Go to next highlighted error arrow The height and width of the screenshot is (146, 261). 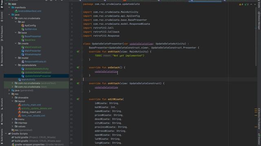pyautogui.click(x=255, y=4)
